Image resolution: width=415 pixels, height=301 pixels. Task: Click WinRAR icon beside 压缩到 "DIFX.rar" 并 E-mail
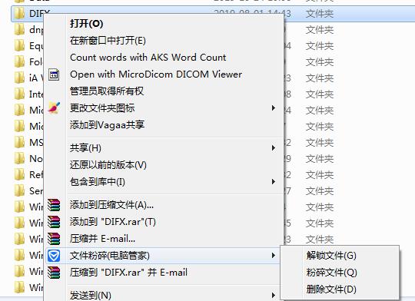coord(54,273)
